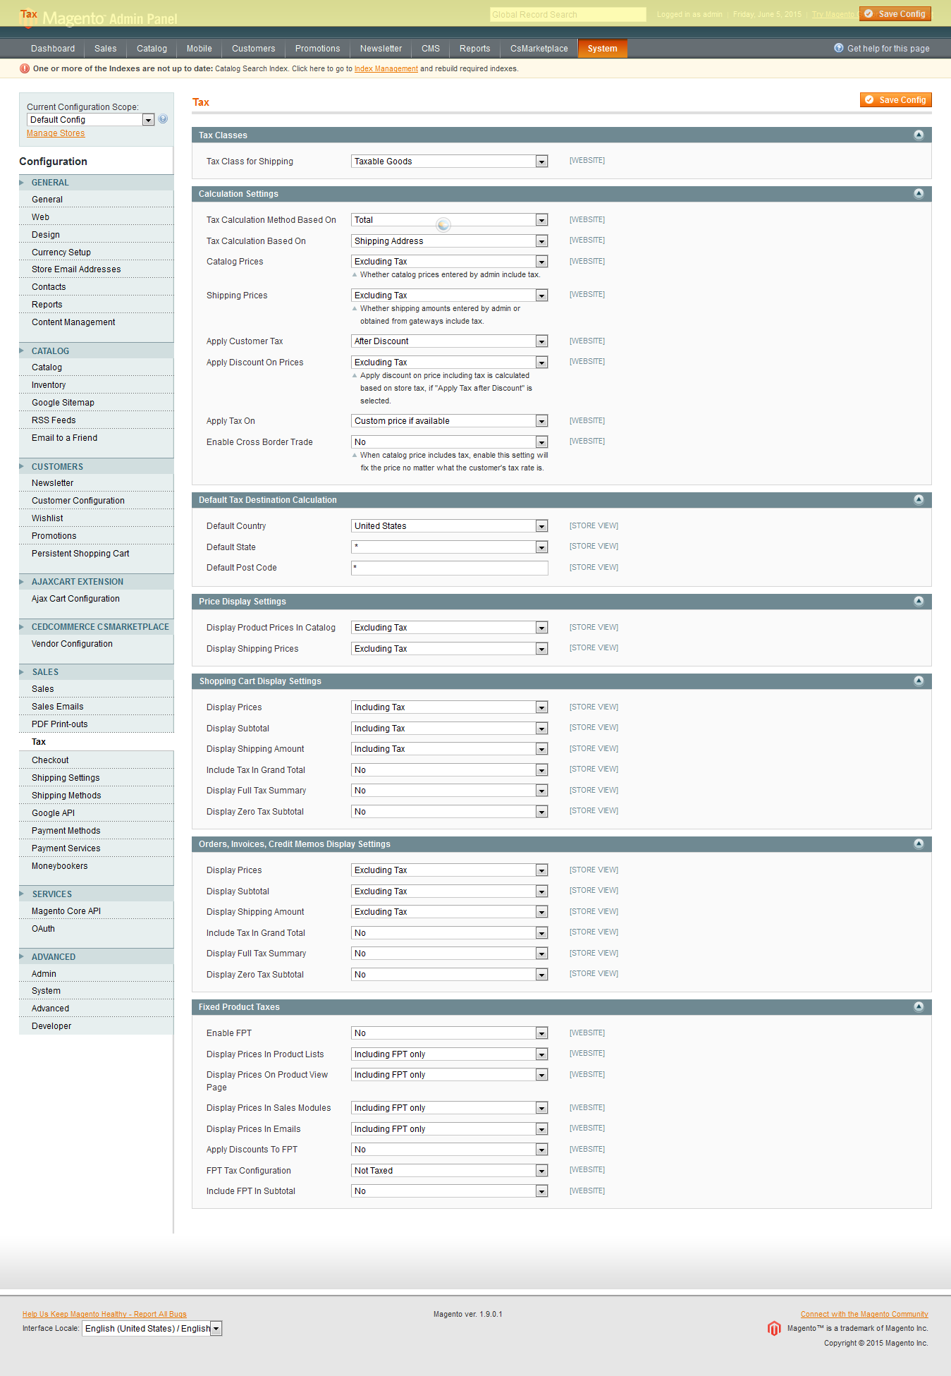951x1376 pixels.
Task: Open Ajax Cart Configuration in the sidebar
Action: click(96, 599)
